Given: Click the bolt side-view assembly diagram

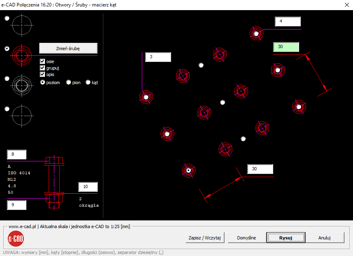Looking at the screenshot, I should click(54, 182).
